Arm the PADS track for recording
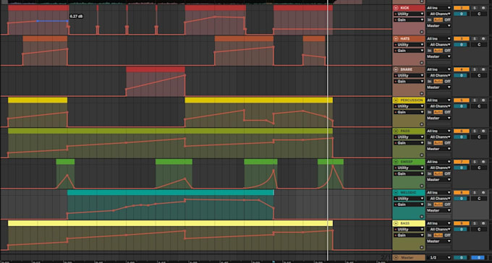Screen dimensions: 492x263 [x=483, y=131]
